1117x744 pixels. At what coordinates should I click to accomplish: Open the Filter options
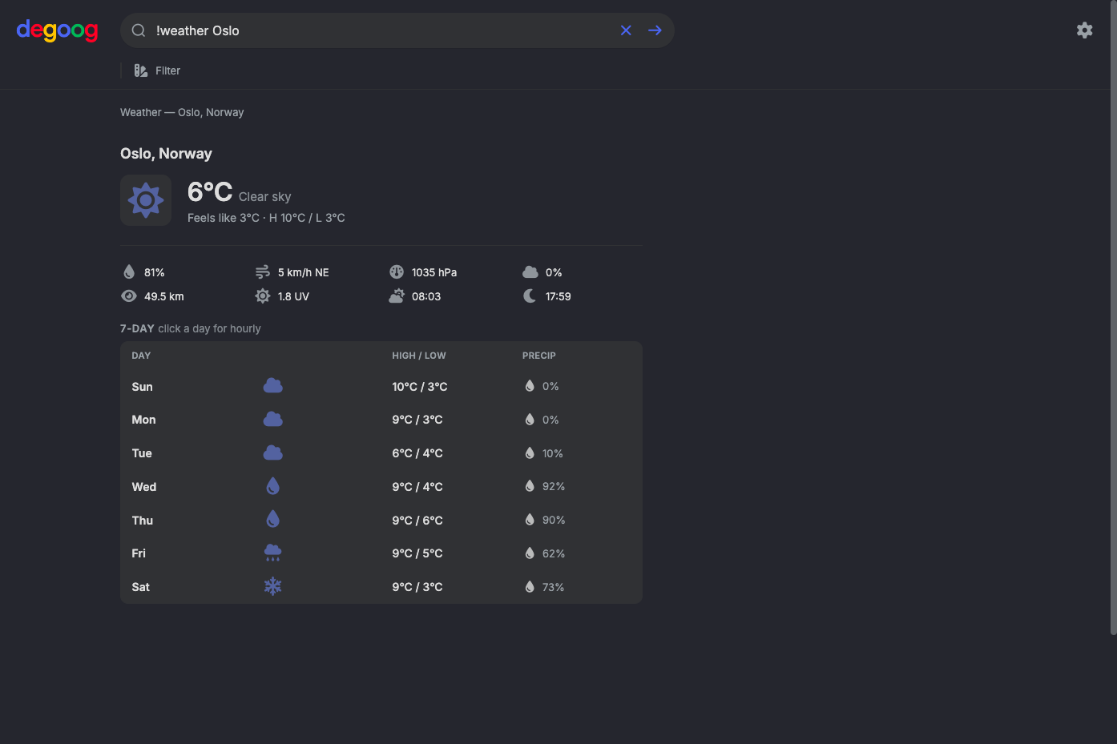157,70
